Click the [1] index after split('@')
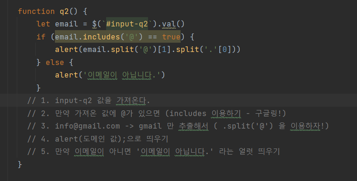Image resolution: width=357 pixels, height=181 pixels. [164, 49]
